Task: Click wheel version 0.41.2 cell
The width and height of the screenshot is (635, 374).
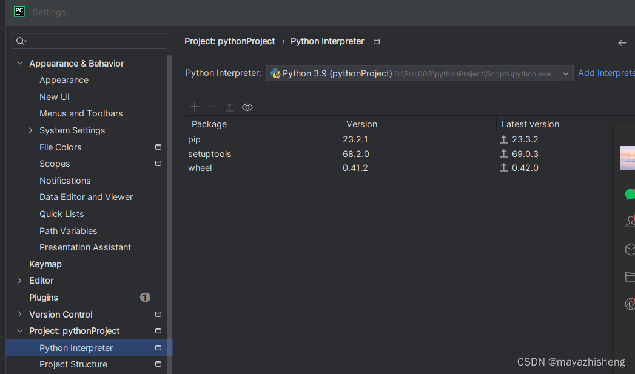Action: click(x=355, y=167)
